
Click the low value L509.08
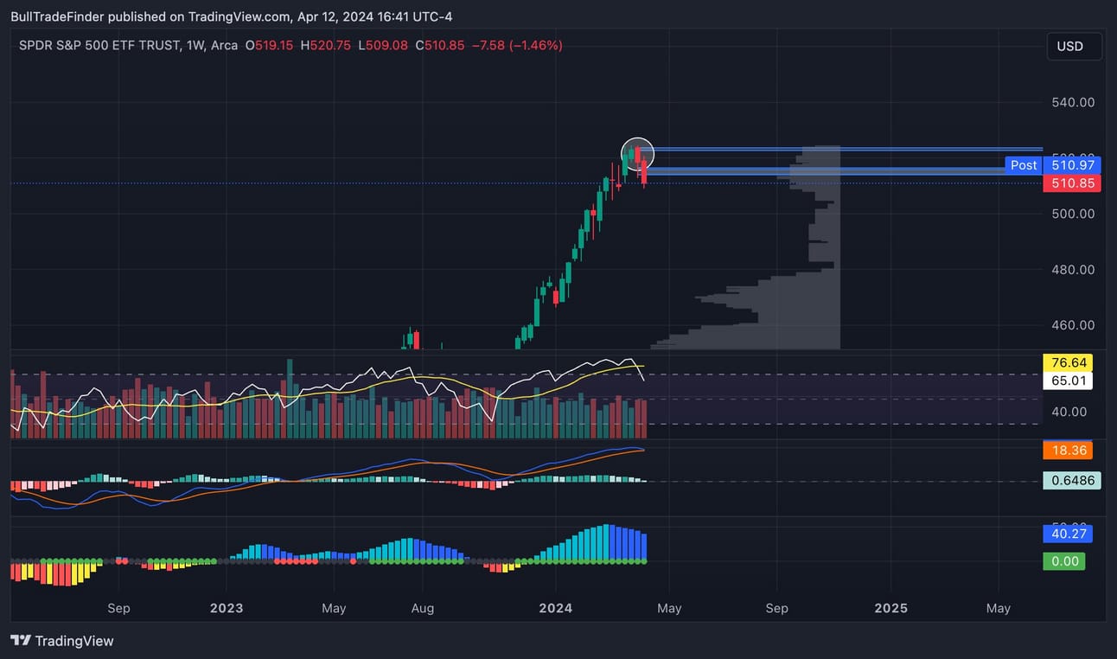pos(382,45)
